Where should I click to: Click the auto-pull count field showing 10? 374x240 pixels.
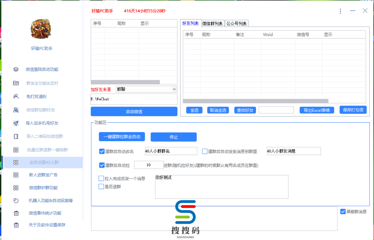[x=149, y=165]
